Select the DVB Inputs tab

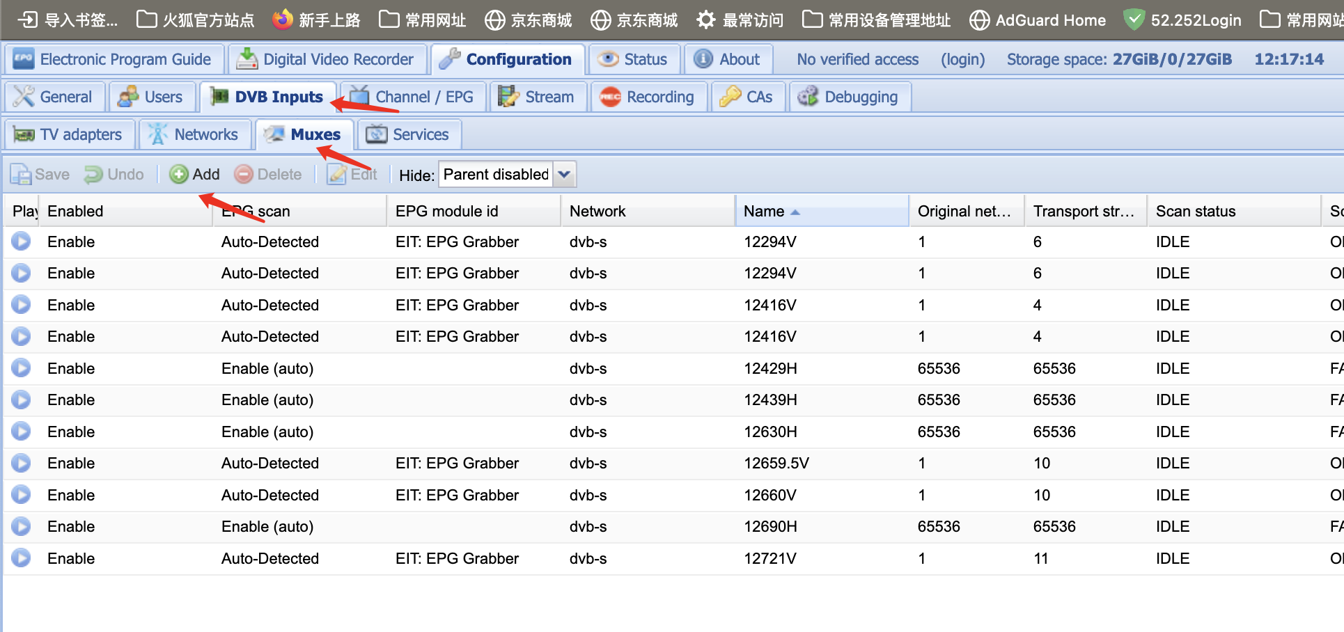(268, 97)
